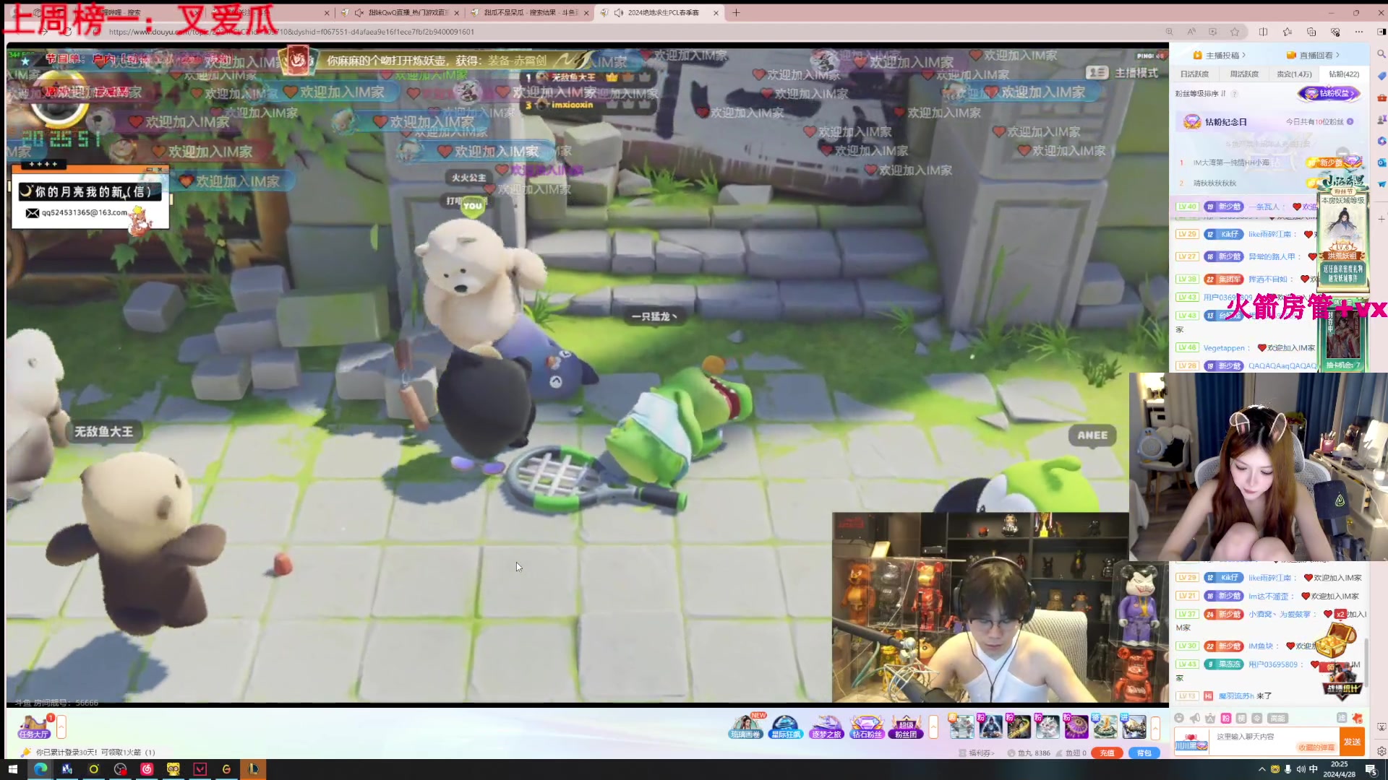Switch to the 2024绝地求生PCL春季赛 tab

(x=658, y=12)
